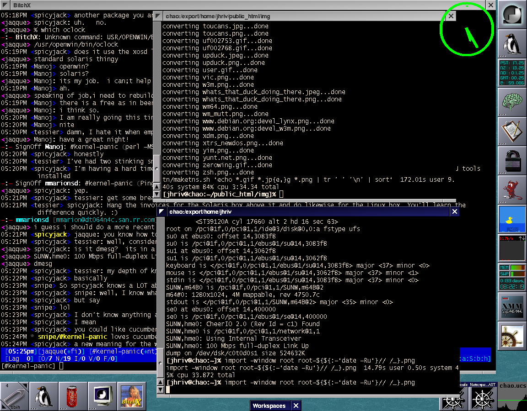Screen dimensions: 527x411
Task: Close the BitchX window
Action: pyautogui.click(x=491, y=5)
